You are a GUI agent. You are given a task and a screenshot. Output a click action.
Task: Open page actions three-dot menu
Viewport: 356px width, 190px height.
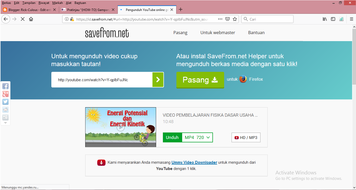[x=220, y=19]
